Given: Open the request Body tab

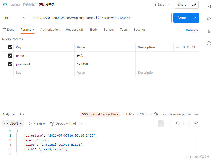Looking at the screenshot, I should [x=94, y=30].
